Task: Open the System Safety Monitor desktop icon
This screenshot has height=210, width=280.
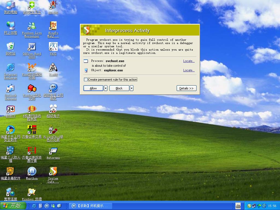Action: [53, 172]
